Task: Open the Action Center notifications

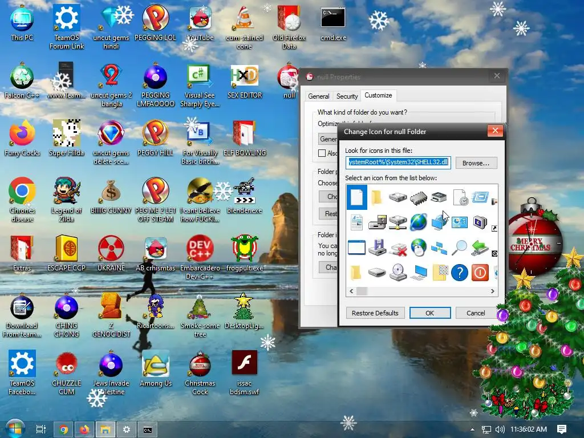Action: pyautogui.click(x=562, y=429)
